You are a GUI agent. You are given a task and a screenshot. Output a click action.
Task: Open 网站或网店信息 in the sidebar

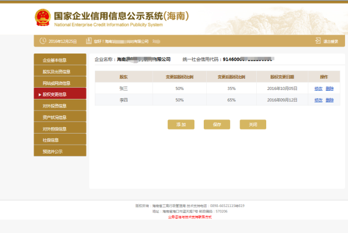coord(60,83)
